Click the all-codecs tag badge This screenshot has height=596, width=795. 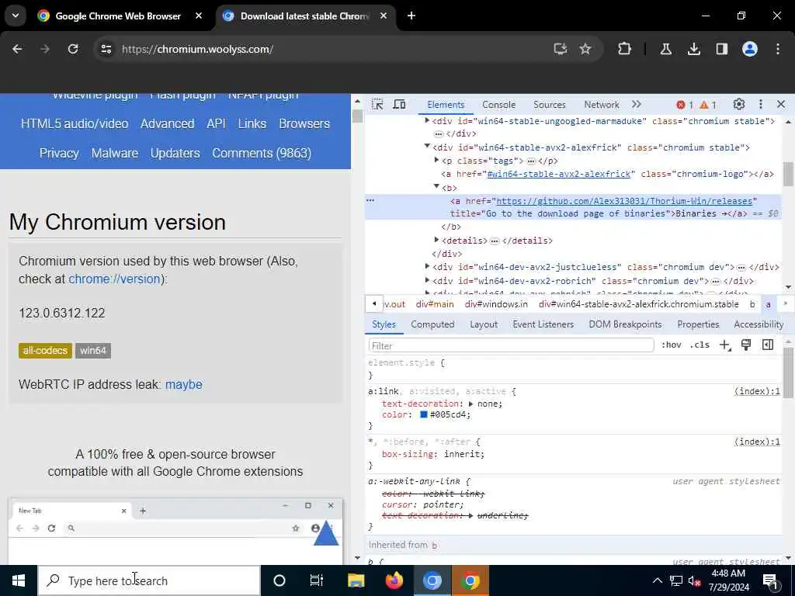pos(45,350)
